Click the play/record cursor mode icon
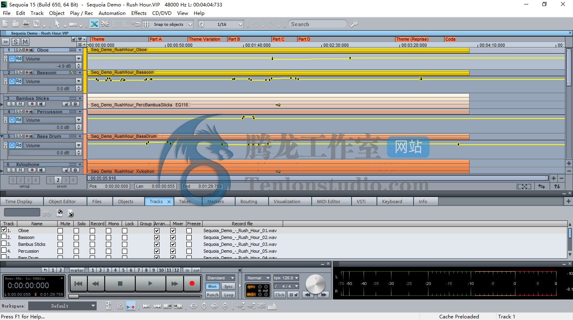 pyautogui.click(x=131, y=306)
